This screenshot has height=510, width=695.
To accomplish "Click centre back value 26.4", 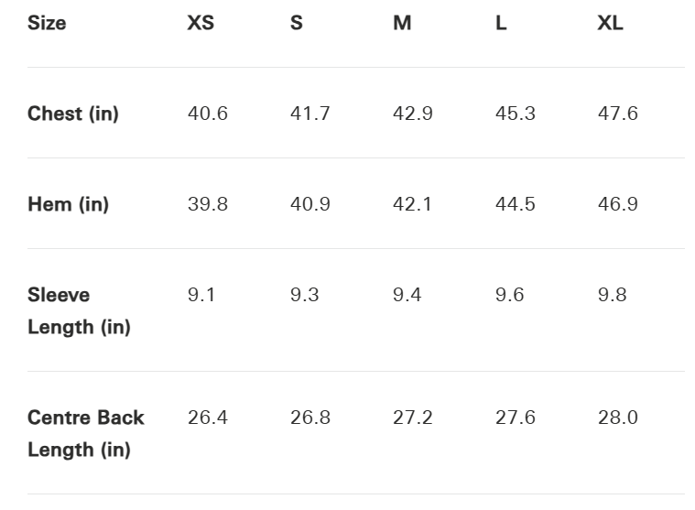I will pos(208,418).
